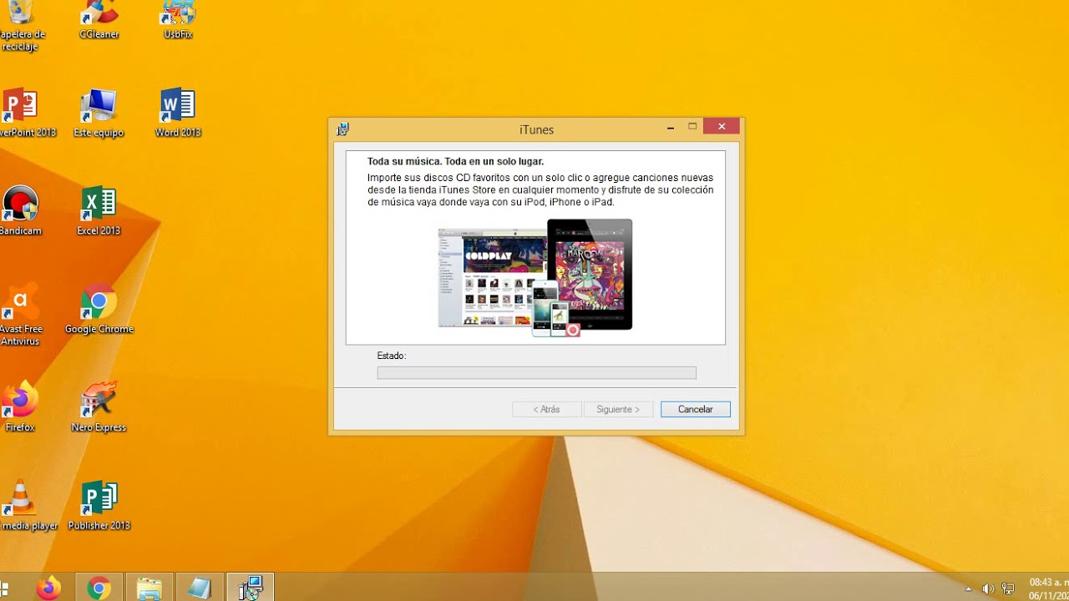Image resolution: width=1069 pixels, height=601 pixels.
Task: Click the < Atrás button
Action: click(547, 410)
